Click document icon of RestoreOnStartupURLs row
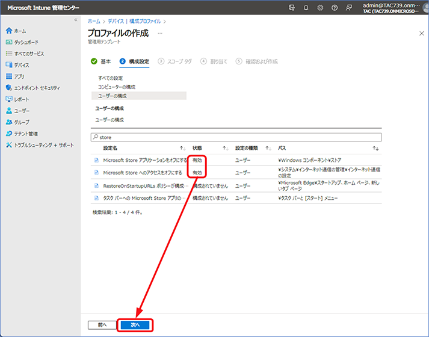This screenshot has width=429, height=337. point(96,186)
